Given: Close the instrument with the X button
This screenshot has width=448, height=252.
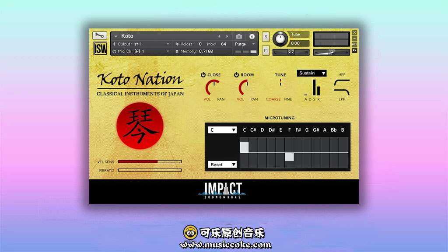Looking at the screenshot, I should click(x=354, y=32).
